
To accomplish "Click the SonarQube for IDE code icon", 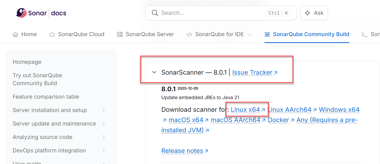I will point(189,35).
